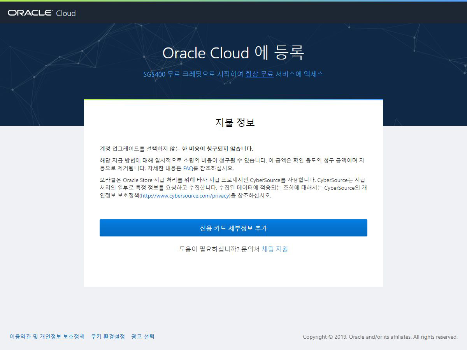Open 이용약관 및 개인정보 보호정책 footer link
The image size is (467, 350).
(47, 336)
